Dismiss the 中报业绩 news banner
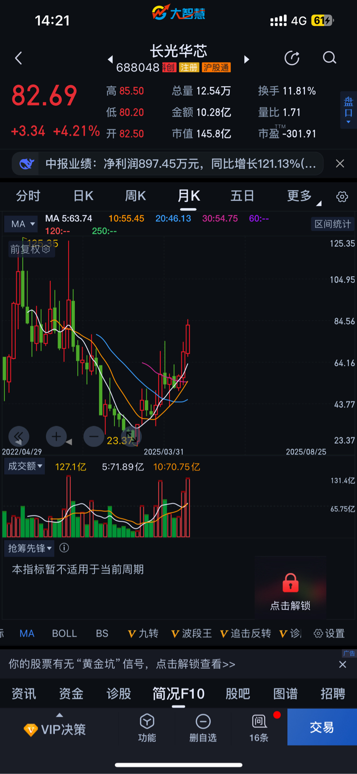 pyautogui.click(x=340, y=163)
